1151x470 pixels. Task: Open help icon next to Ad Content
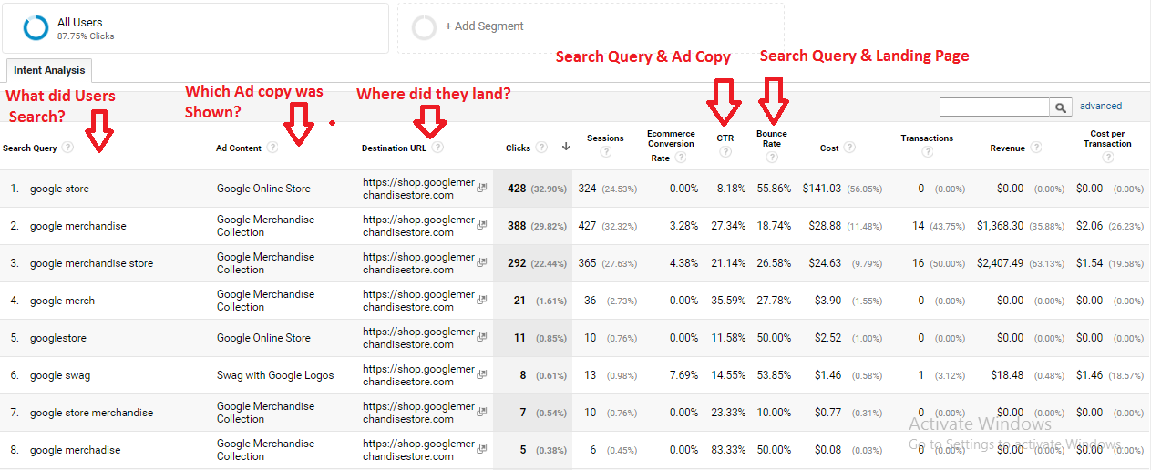[272, 148]
